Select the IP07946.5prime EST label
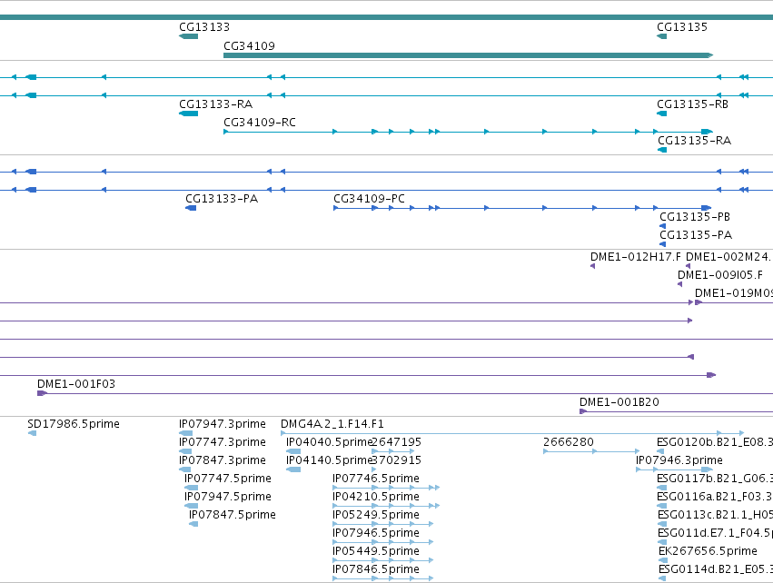 376,533
